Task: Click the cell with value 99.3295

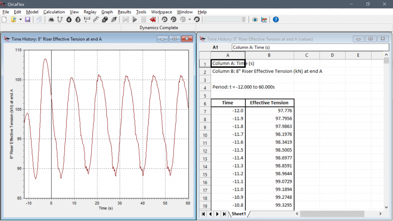Action: [270, 205]
